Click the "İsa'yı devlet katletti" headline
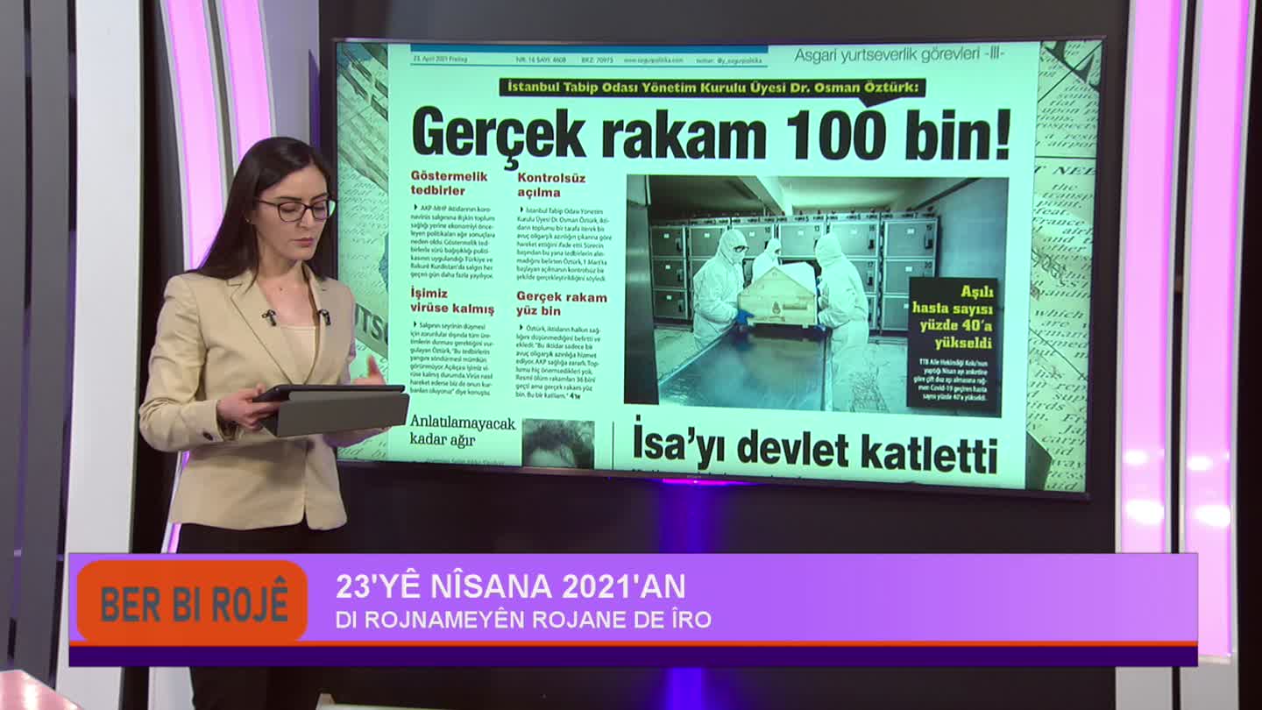This screenshot has height=710, width=1262. (x=815, y=448)
